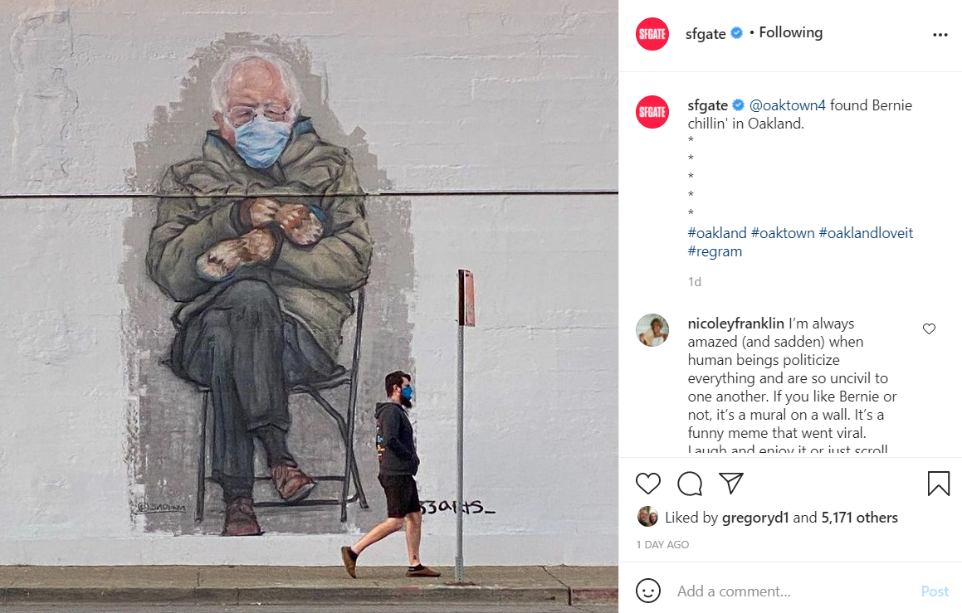Open the #regram hashtag

click(x=715, y=251)
